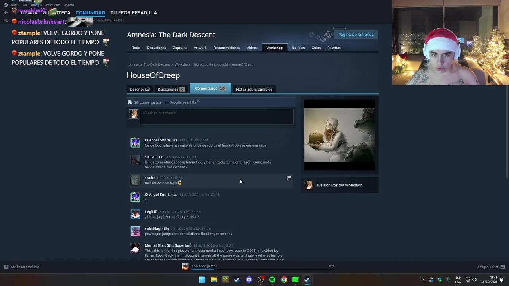Image resolution: width=509 pixels, height=286 pixels.
Task: Click the Workshop de Leeskjold breadcrumb
Action: 210,64
